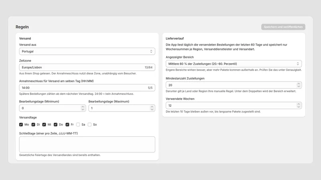Open the Versand aus Portugal dropdown
The width and height of the screenshot is (321, 180).
point(87,52)
